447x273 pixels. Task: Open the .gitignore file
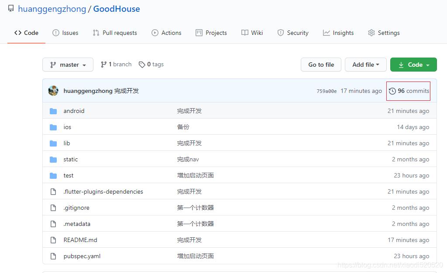(x=76, y=208)
